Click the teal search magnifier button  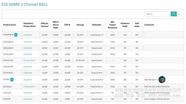point(174,14)
